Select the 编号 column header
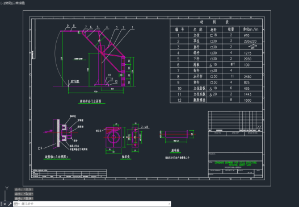 pos(180,29)
